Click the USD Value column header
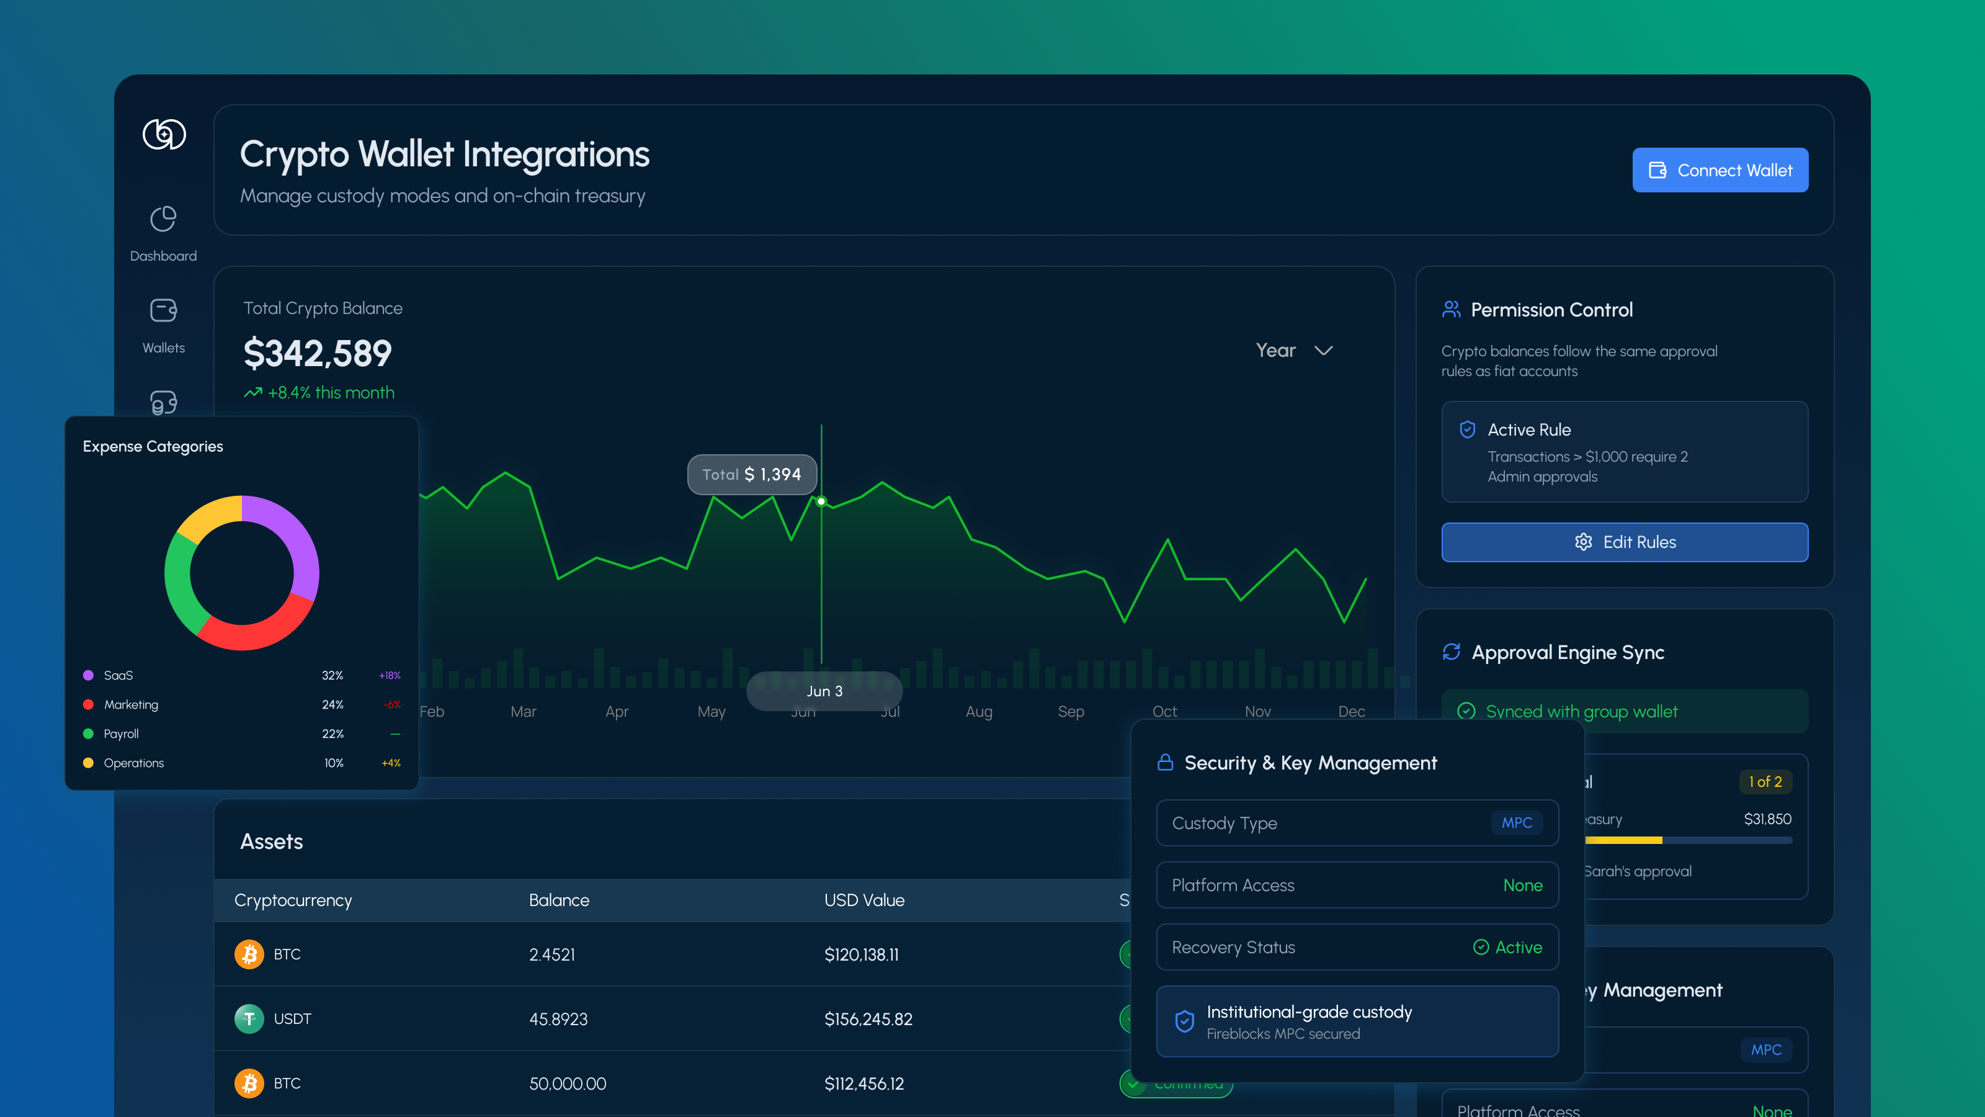This screenshot has width=1985, height=1117. click(x=864, y=900)
